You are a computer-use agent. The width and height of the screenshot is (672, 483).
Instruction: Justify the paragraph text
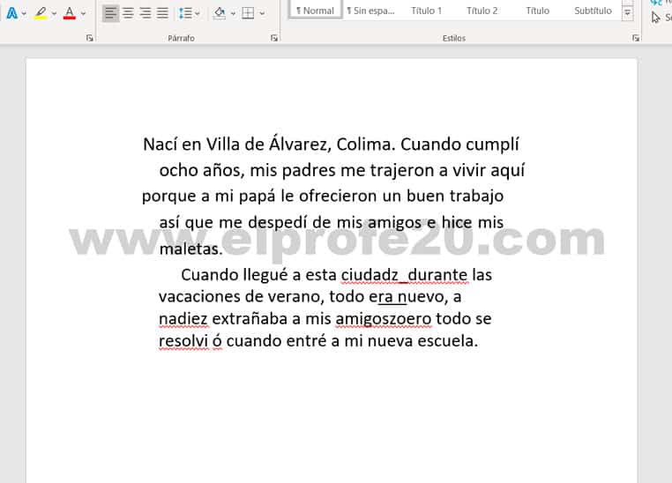[x=163, y=13]
